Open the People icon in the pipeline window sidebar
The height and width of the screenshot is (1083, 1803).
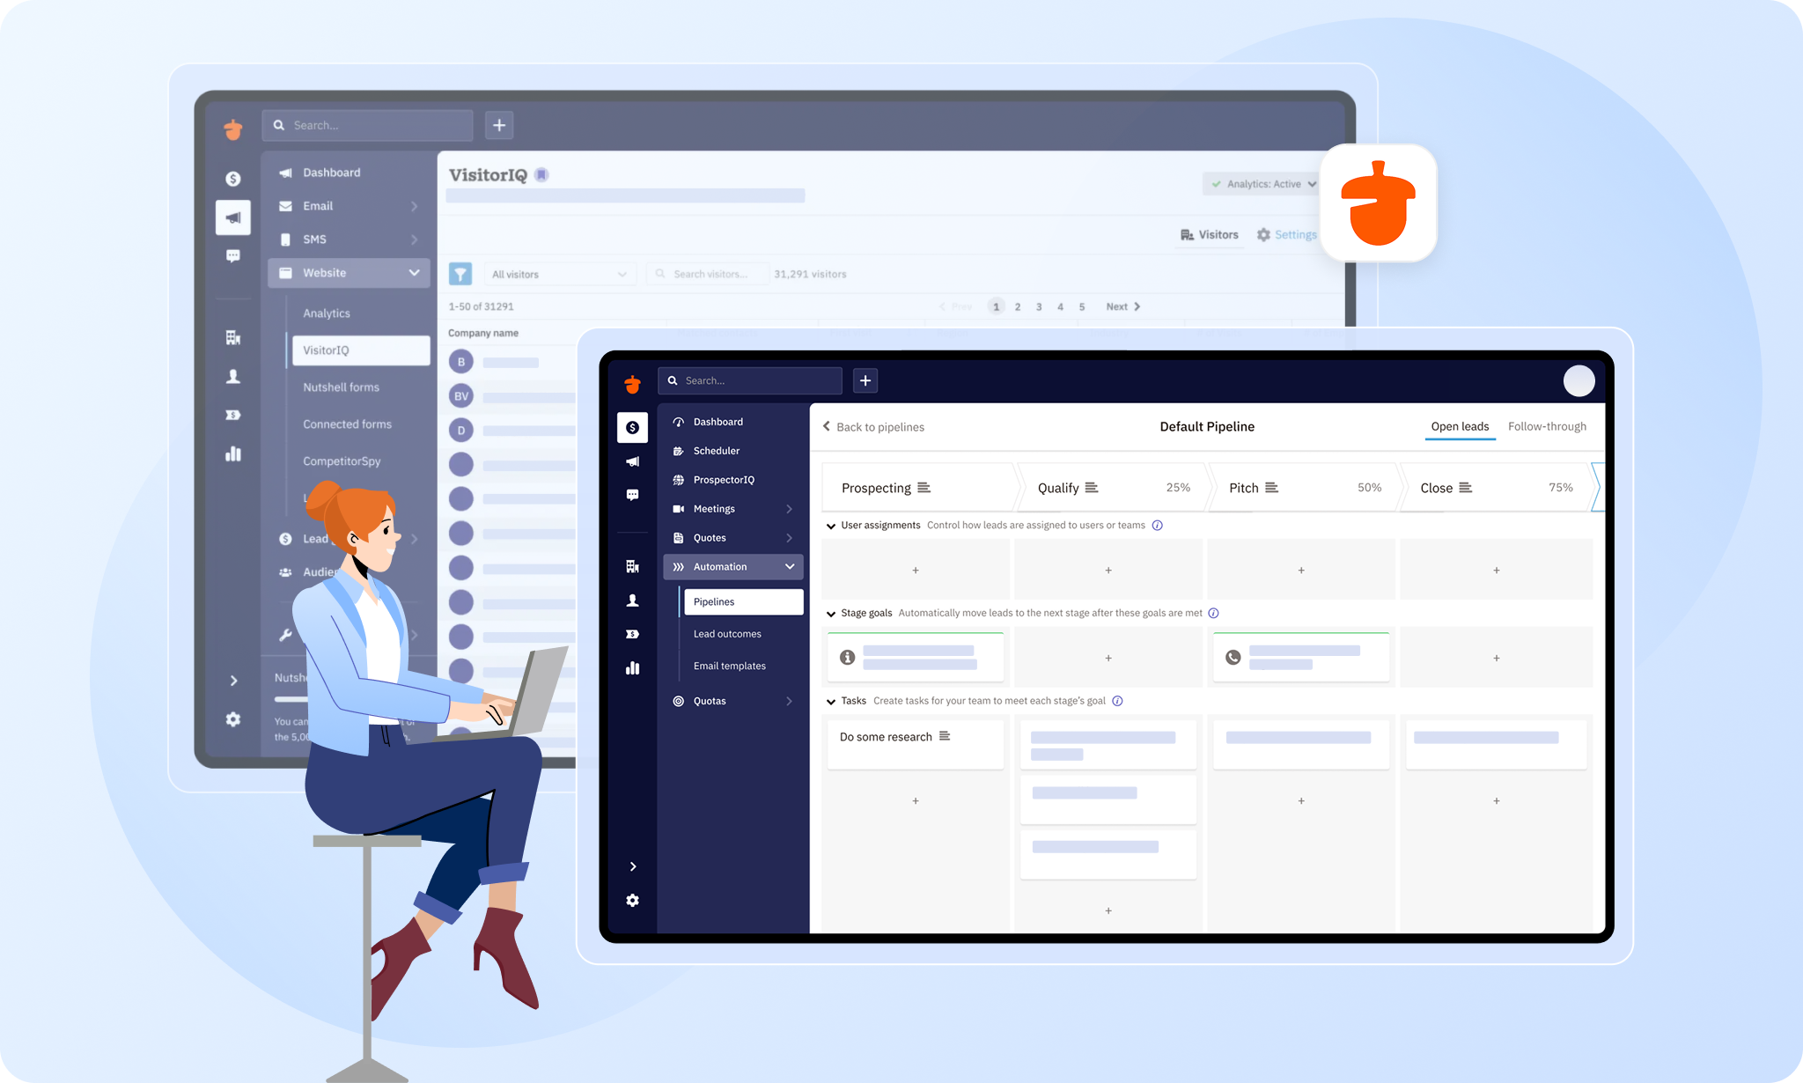[632, 600]
